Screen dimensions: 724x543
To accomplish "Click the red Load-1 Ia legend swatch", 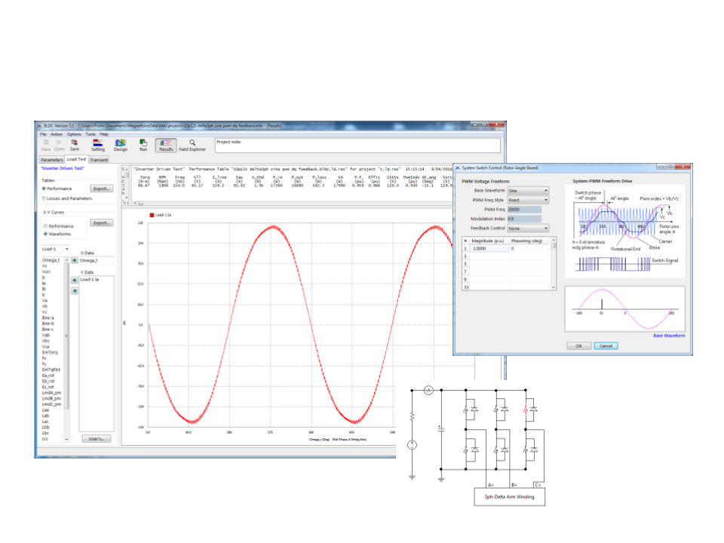I will click(152, 215).
